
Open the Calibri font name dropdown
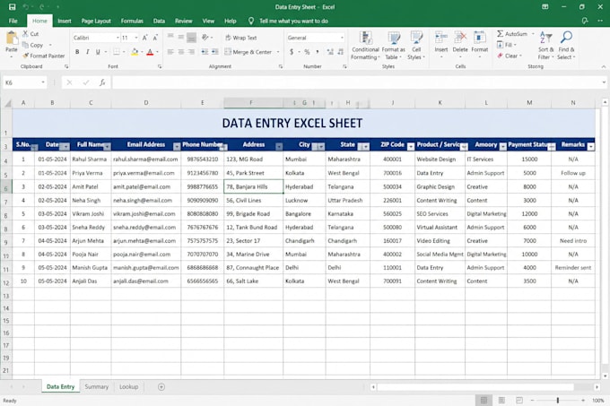coord(118,38)
